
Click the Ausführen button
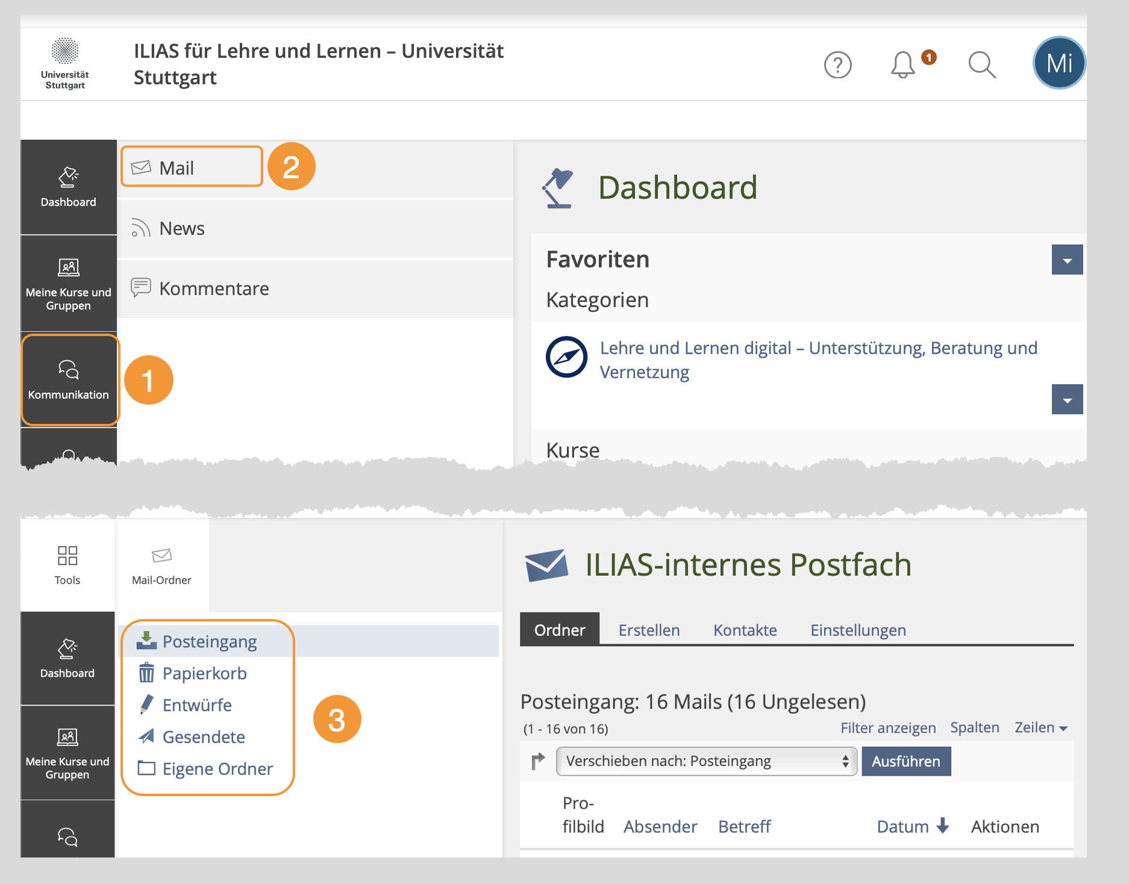(906, 761)
